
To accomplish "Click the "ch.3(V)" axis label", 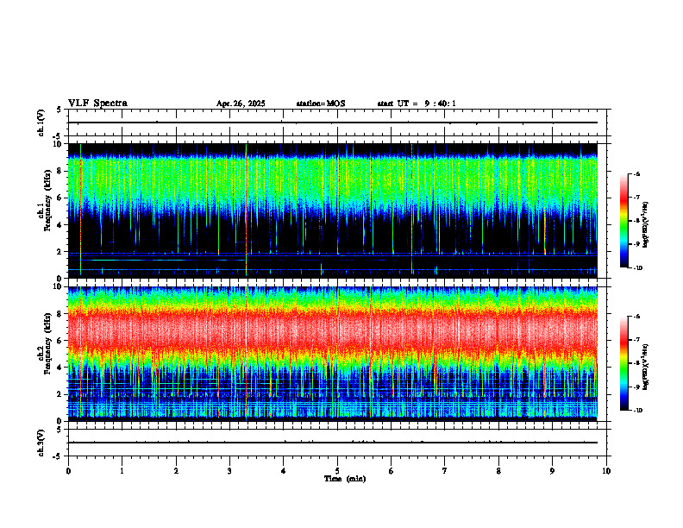I will (x=41, y=443).
